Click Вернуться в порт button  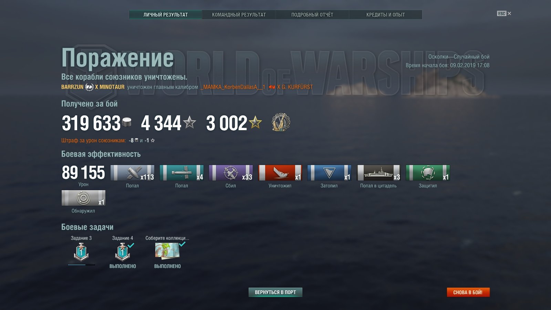click(x=275, y=292)
